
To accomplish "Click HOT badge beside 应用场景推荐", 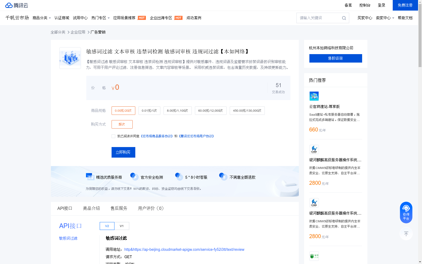I will [x=142, y=18].
